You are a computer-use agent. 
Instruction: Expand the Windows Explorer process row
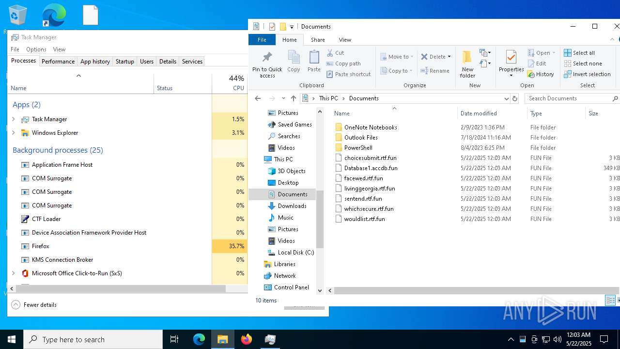13,133
